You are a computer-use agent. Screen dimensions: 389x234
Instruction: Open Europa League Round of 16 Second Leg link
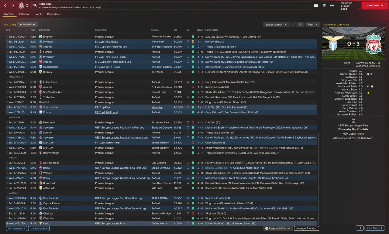[122, 138]
